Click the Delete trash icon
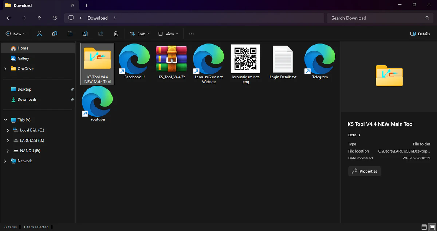The height and width of the screenshot is (231, 437). pos(116,34)
